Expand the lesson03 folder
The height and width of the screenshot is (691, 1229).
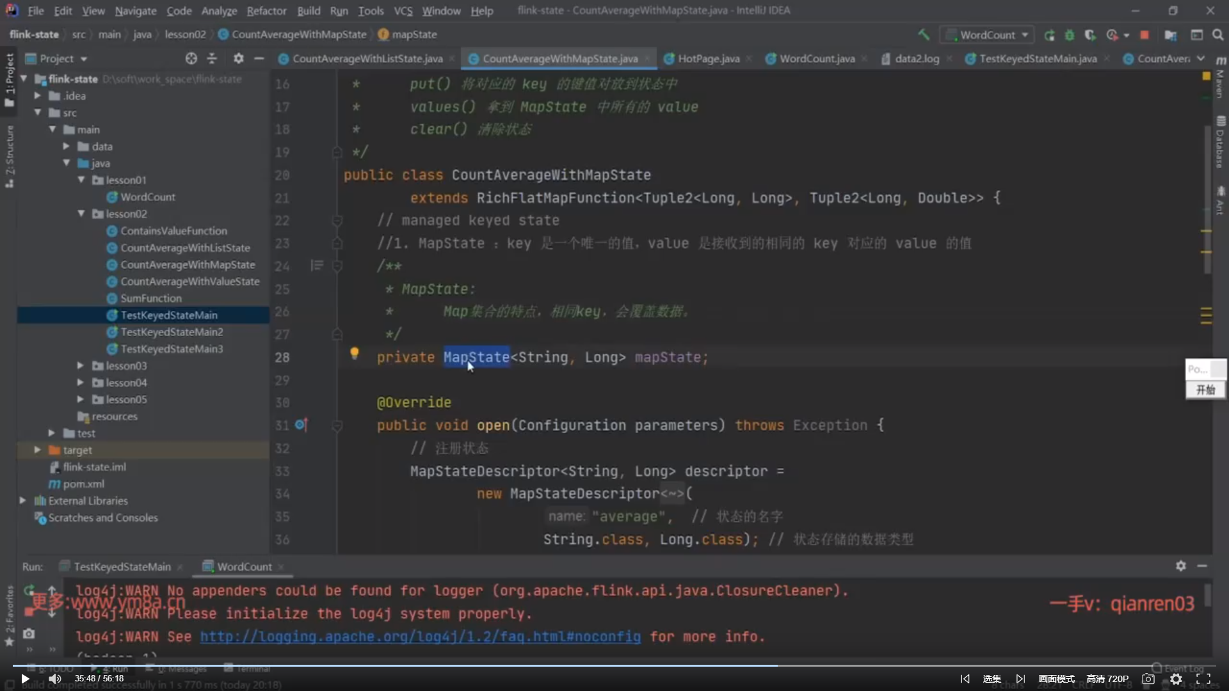point(80,365)
